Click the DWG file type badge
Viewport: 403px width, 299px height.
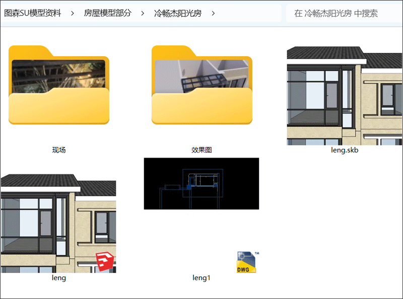coord(247,262)
